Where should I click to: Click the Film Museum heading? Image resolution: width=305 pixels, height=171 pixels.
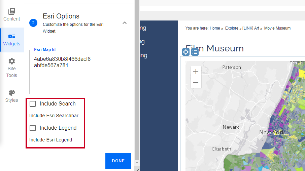214,48
